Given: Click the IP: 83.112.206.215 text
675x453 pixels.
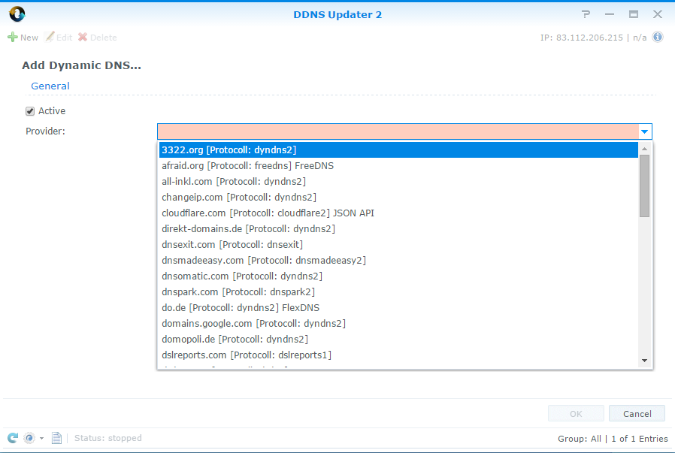Looking at the screenshot, I should pos(582,38).
